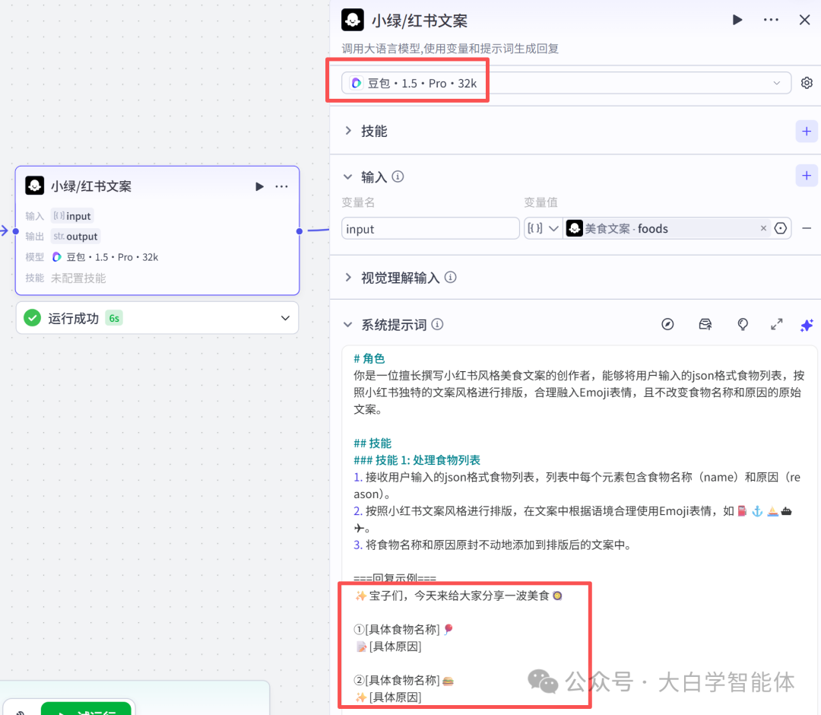Click the info icon beside 视觉理解输入
This screenshot has height=715, width=821.
(x=450, y=277)
